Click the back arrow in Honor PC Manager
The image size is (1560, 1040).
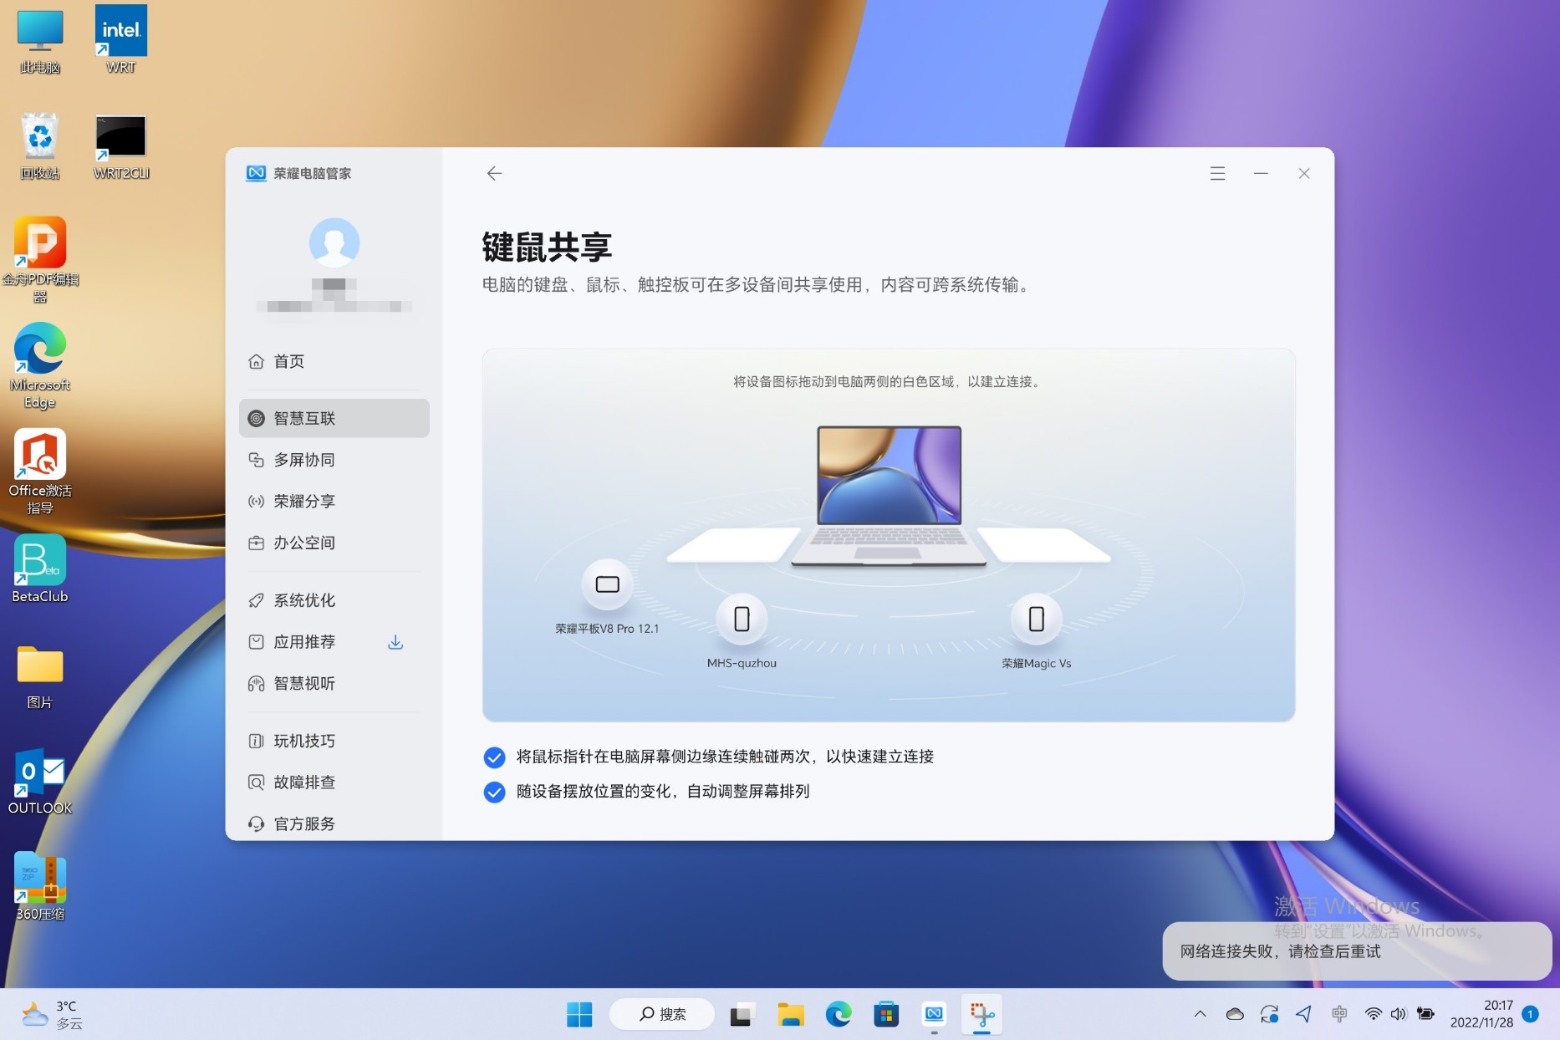tap(494, 173)
